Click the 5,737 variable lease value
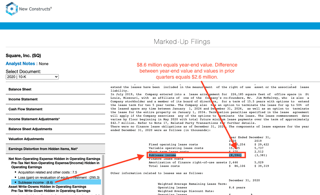The image size is (320, 195). 259,148
